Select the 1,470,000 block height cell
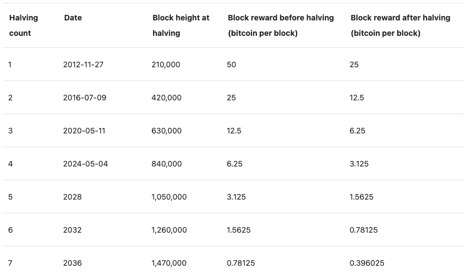The height and width of the screenshot is (274, 468). pyautogui.click(x=169, y=263)
